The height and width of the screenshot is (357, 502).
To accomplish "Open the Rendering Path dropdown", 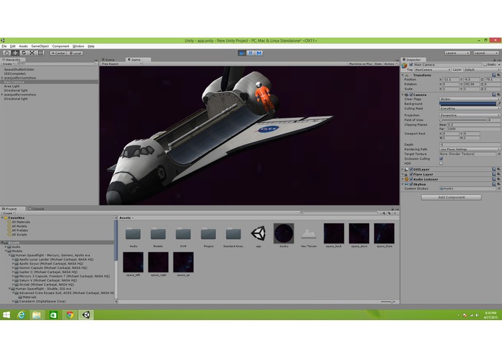I will 469,149.
